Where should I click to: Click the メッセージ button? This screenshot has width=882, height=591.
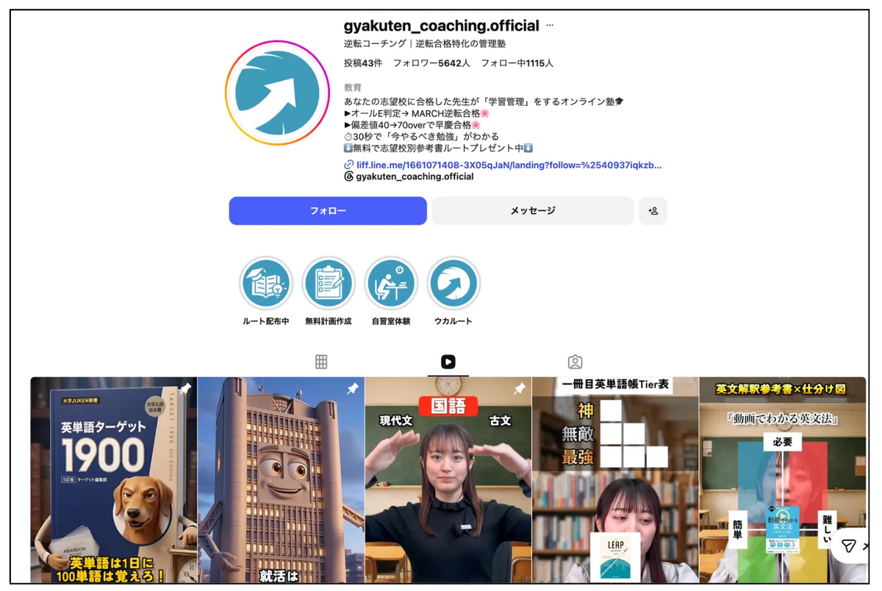click(x=533, y=211)
